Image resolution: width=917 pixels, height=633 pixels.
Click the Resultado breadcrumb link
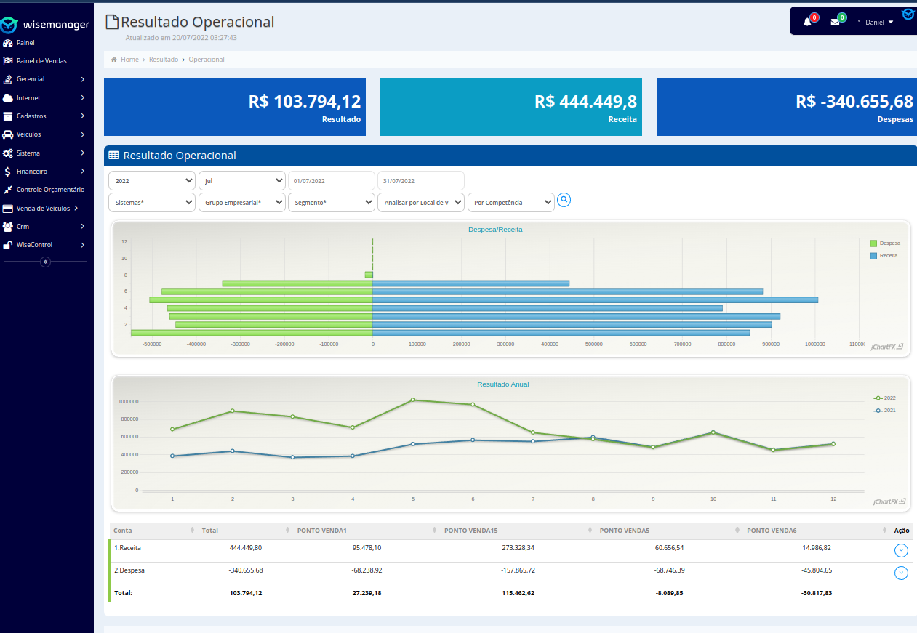[164, 60]
